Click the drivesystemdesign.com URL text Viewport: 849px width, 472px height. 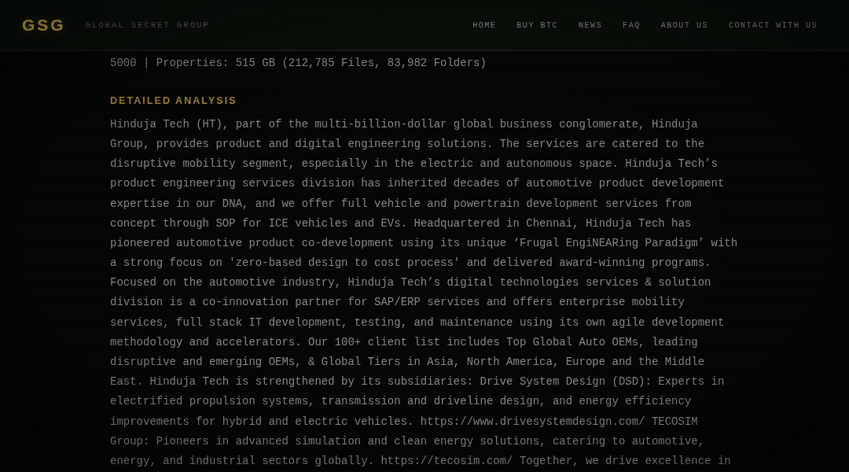[532, 421]
